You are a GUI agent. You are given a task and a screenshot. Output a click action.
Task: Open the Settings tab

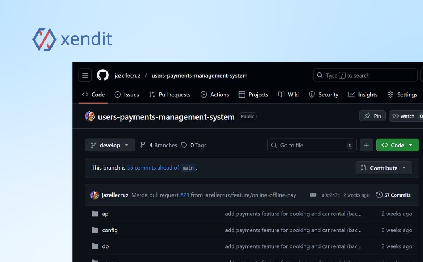point(402,95)
